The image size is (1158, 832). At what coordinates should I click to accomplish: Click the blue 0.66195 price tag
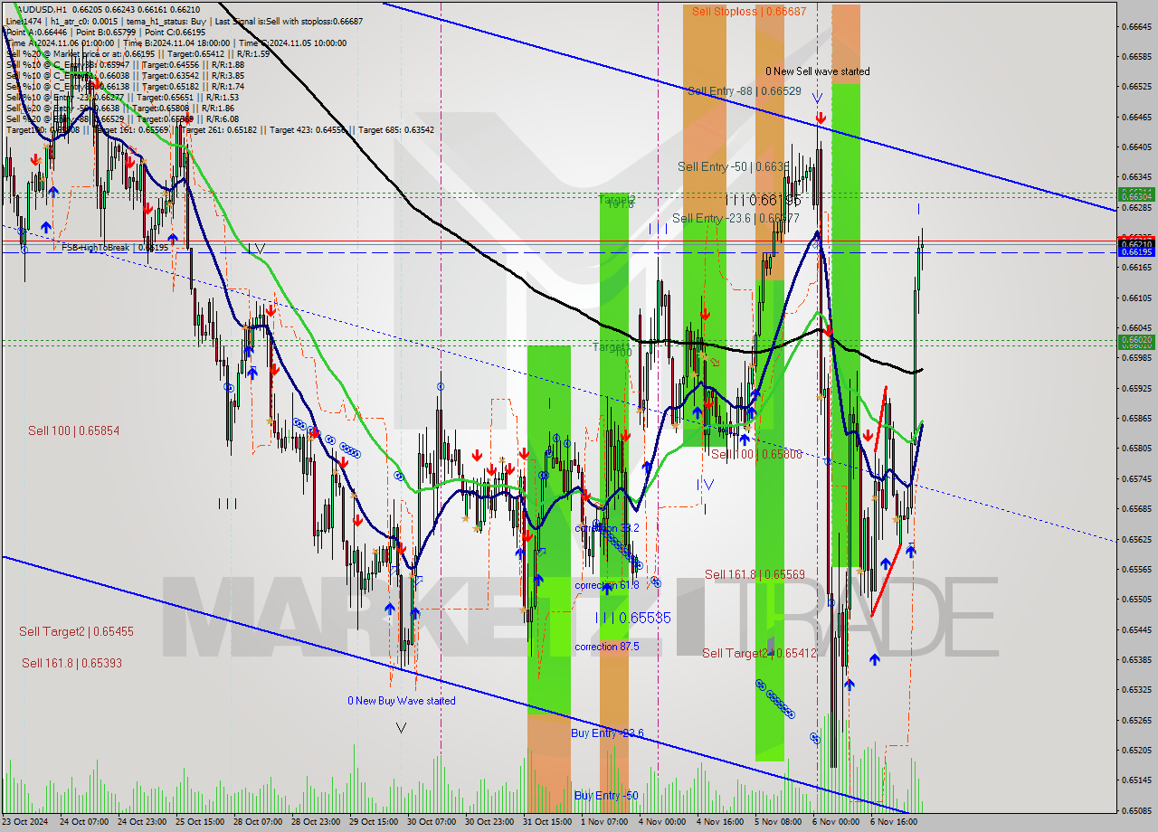(1136, 252)
